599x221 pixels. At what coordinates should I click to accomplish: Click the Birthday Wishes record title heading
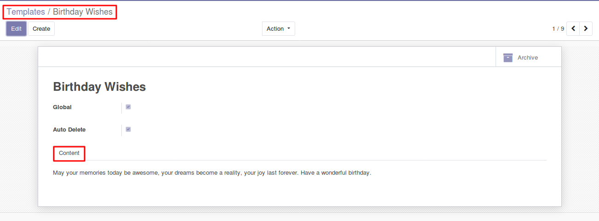tap(99, 87)
